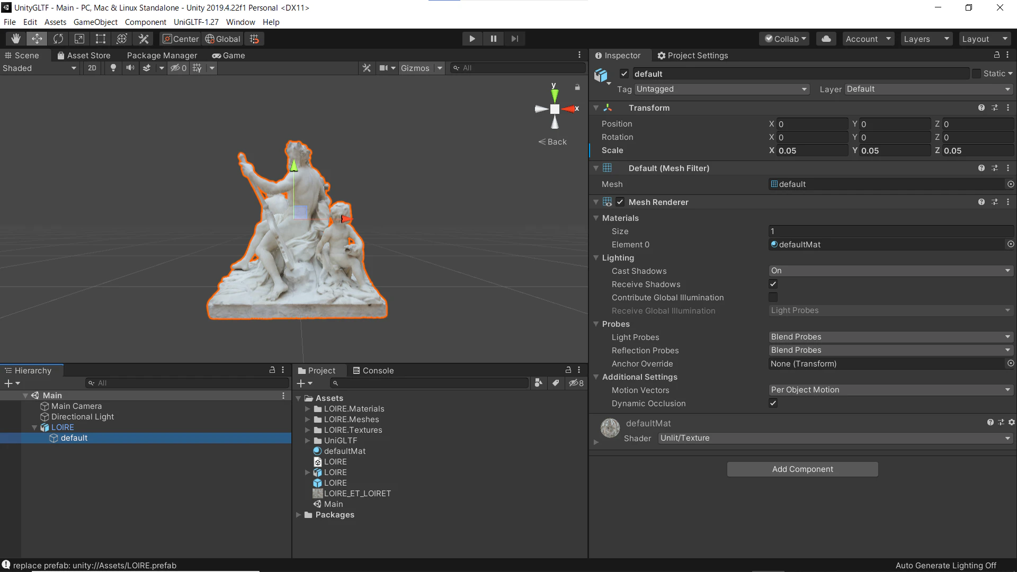Uncheck Receive Shadows

point(773,284)
